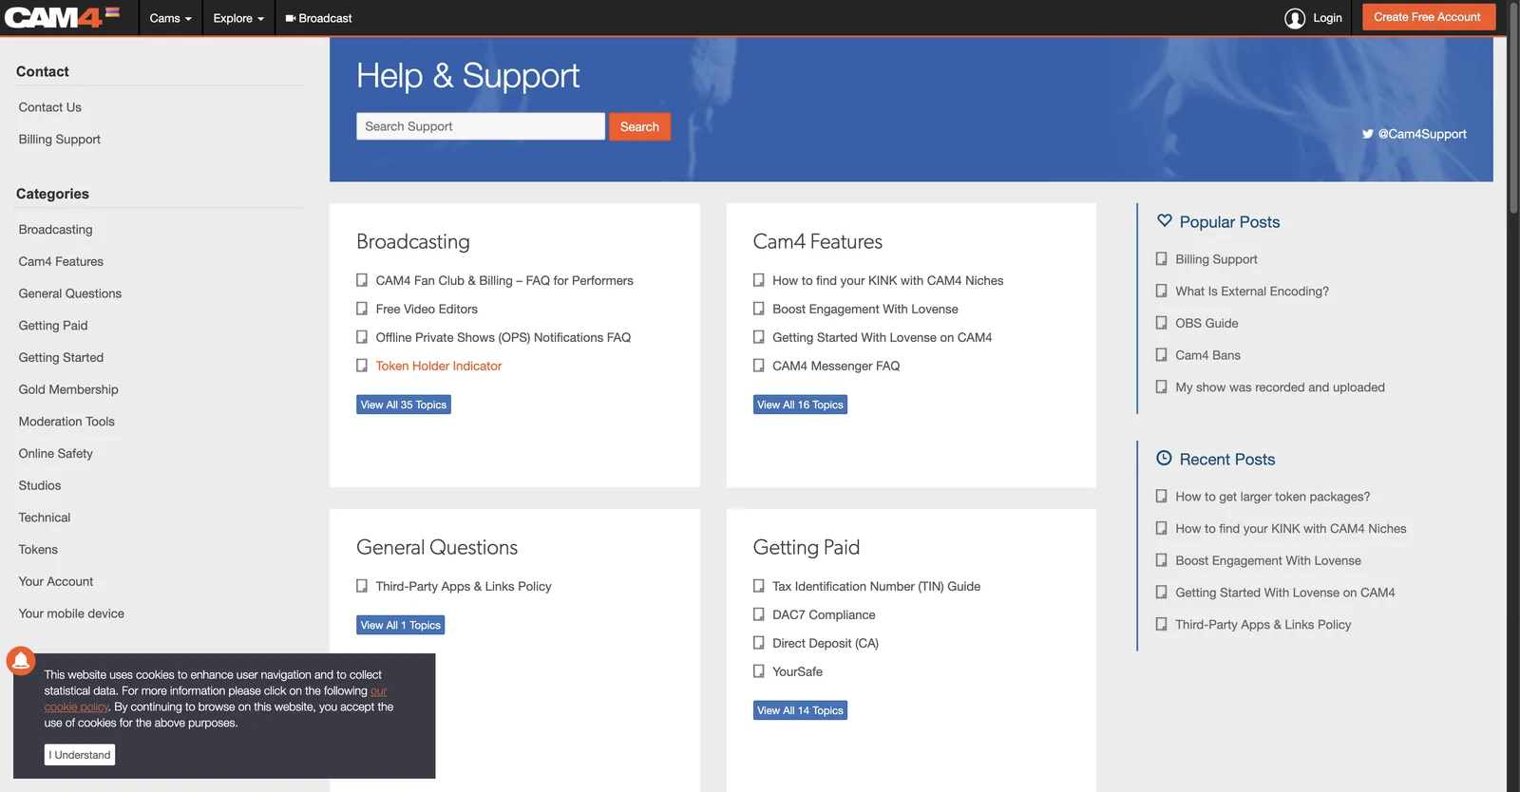Open Billing Support in sidebar
Image resolution: width=1520 pixels, height=792 pixels.
[x=60, y=140]
